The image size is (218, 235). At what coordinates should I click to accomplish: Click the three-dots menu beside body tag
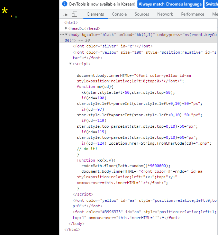[x=62, y=35]
